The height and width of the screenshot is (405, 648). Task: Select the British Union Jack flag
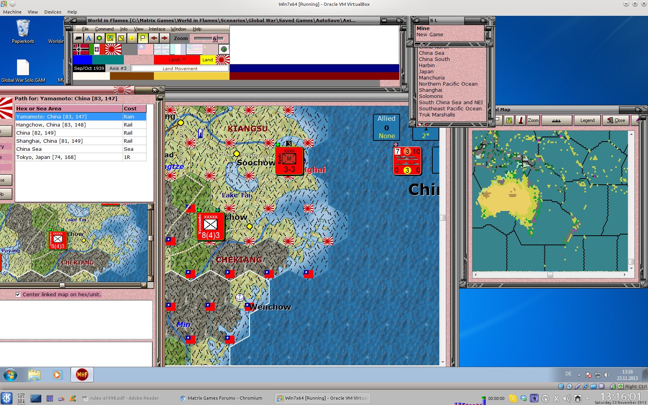162,49
